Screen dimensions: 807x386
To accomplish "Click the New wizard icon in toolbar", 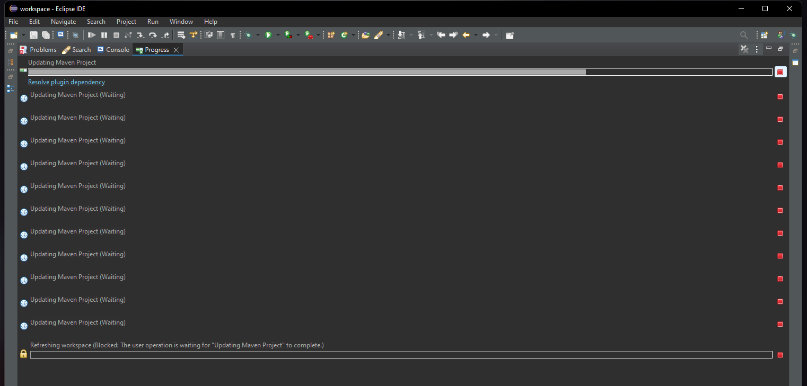I will (14, 35).
